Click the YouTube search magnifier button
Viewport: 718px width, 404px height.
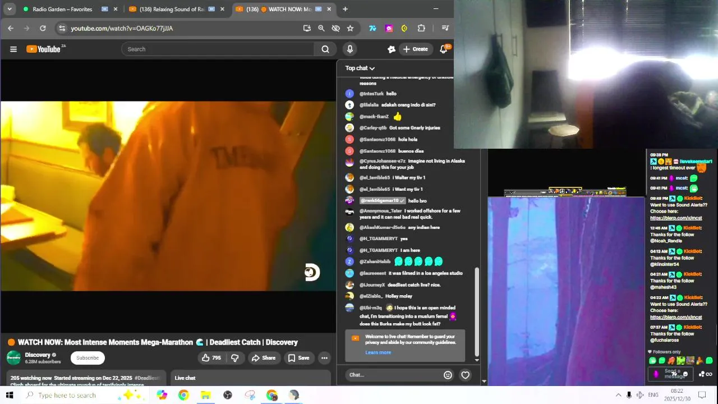click(325, 49)
